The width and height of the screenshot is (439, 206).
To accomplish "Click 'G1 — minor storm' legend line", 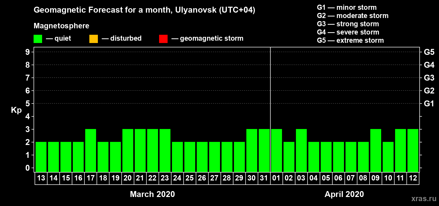I will click(347, 7).
